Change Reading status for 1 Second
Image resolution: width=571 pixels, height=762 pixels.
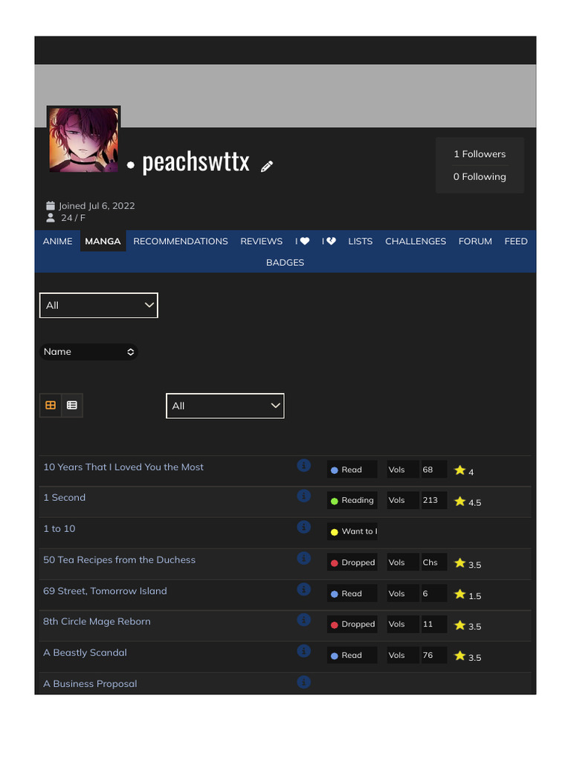[352, 500]
